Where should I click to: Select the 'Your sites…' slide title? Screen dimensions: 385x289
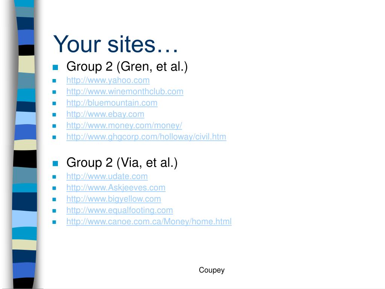pos(115,44)
